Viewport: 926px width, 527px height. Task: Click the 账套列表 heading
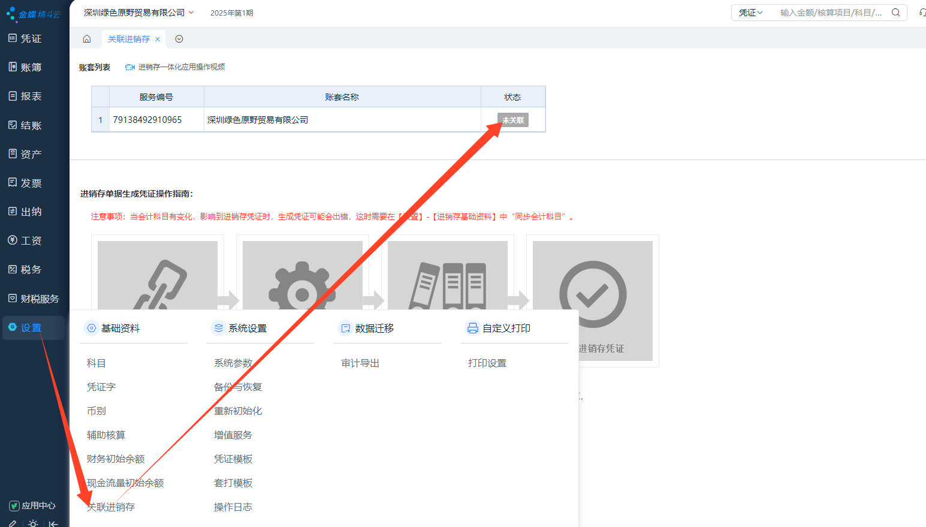(x=95, y=67)
